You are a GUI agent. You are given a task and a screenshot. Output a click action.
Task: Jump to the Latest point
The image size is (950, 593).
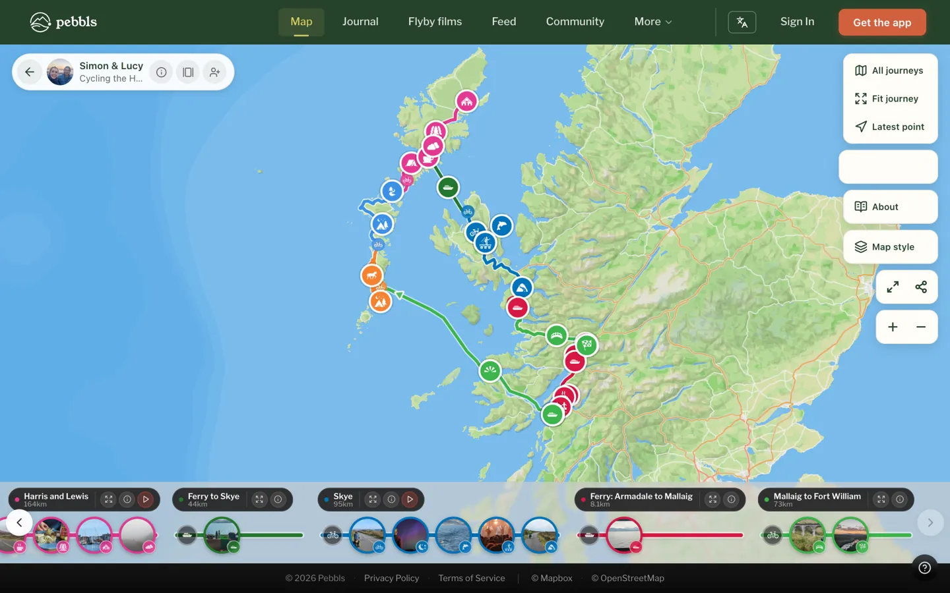tap(890, 127)
